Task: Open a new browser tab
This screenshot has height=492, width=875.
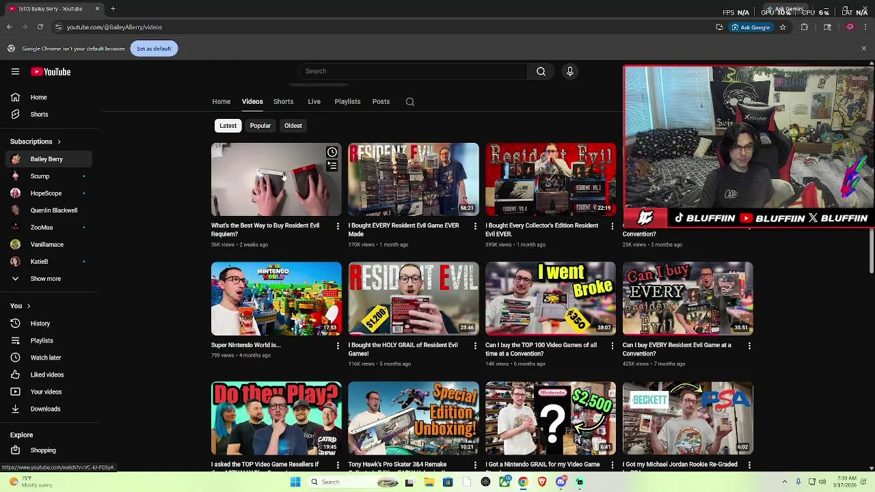Action: point(113,9)
